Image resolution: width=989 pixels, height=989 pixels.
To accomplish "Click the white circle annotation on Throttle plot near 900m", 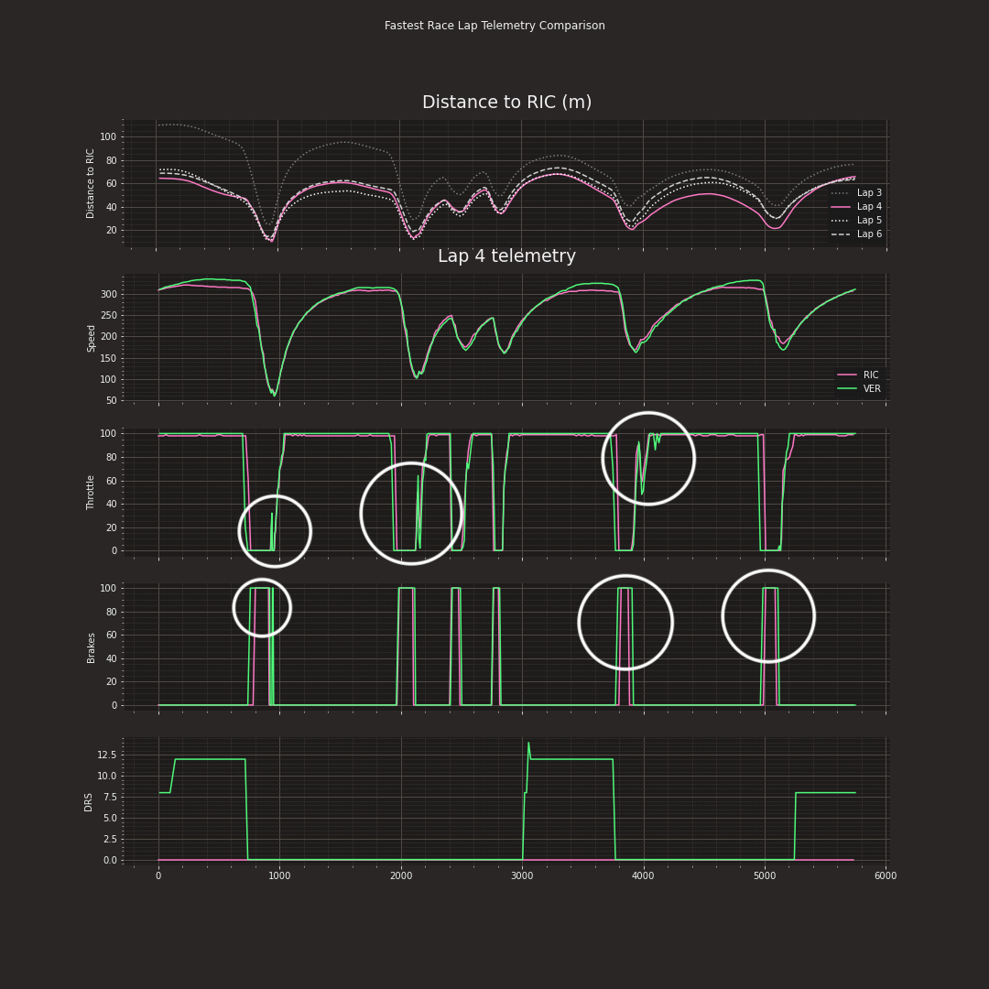I will [275, 529].
